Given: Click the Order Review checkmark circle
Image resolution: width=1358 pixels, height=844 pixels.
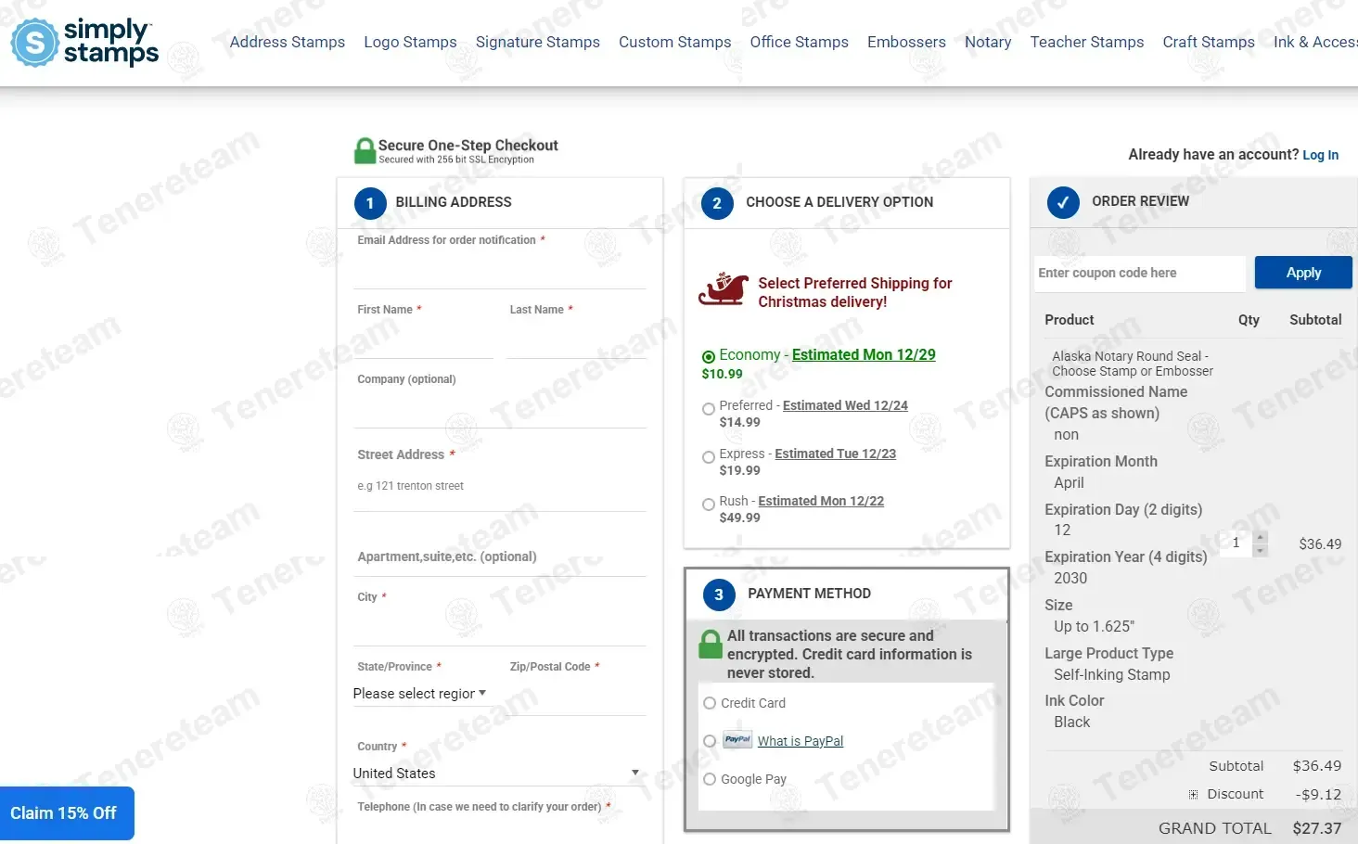Looking at the screenshot, I should click(1063, 202).
